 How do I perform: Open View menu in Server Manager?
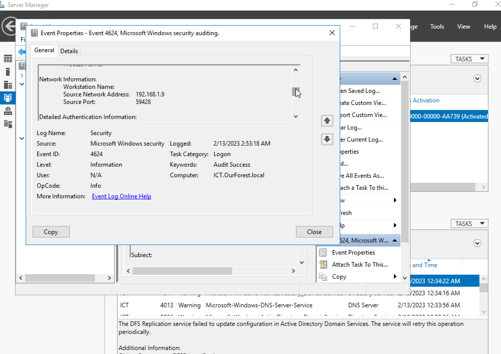464,27
